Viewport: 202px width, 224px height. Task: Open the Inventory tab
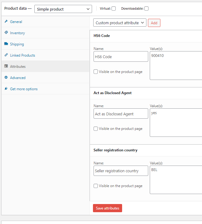pyautogui.click(x=17, y=33)
